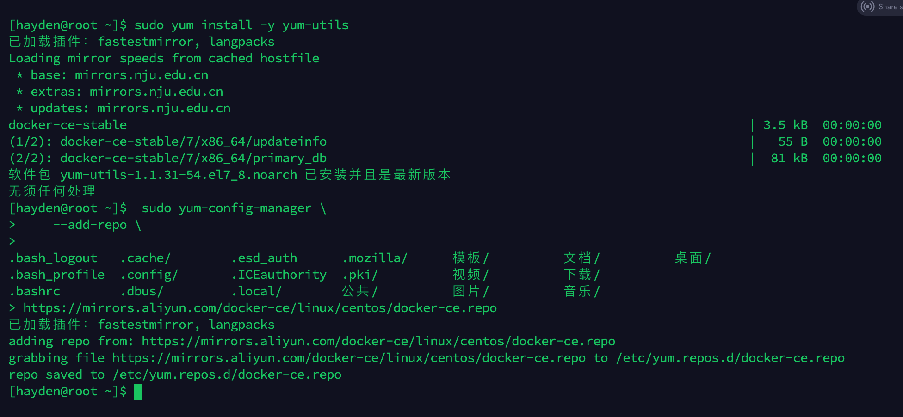The image size is (903, 417).
Task: Click the 桌面/ directory entry
Action: point(692,258)
